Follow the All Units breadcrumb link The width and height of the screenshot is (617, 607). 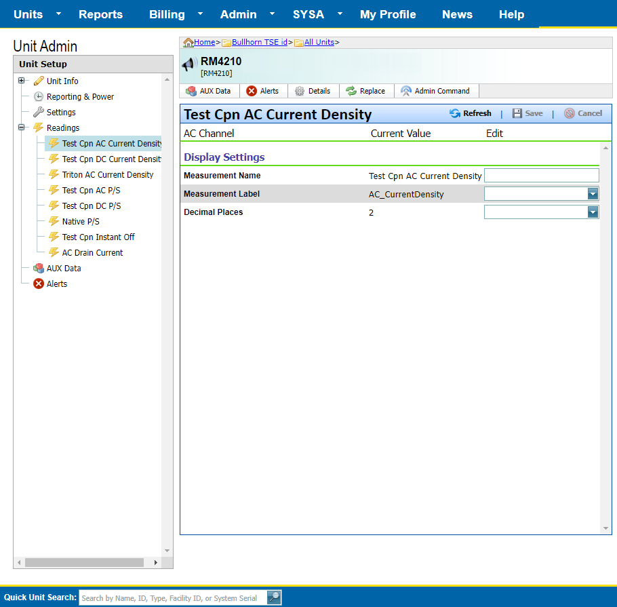tap(319, 42)
